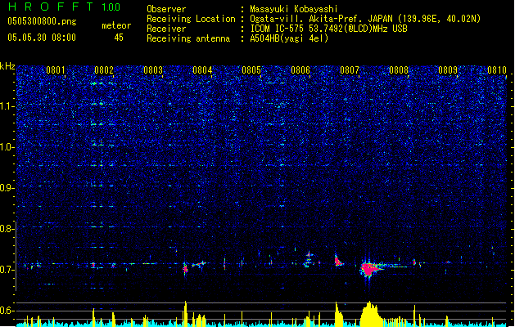Image resolution: width=515 pixels, height=327 pixels.
Task: Click the red meteor echo just before 0807
Action: click(x=338, y=261)
